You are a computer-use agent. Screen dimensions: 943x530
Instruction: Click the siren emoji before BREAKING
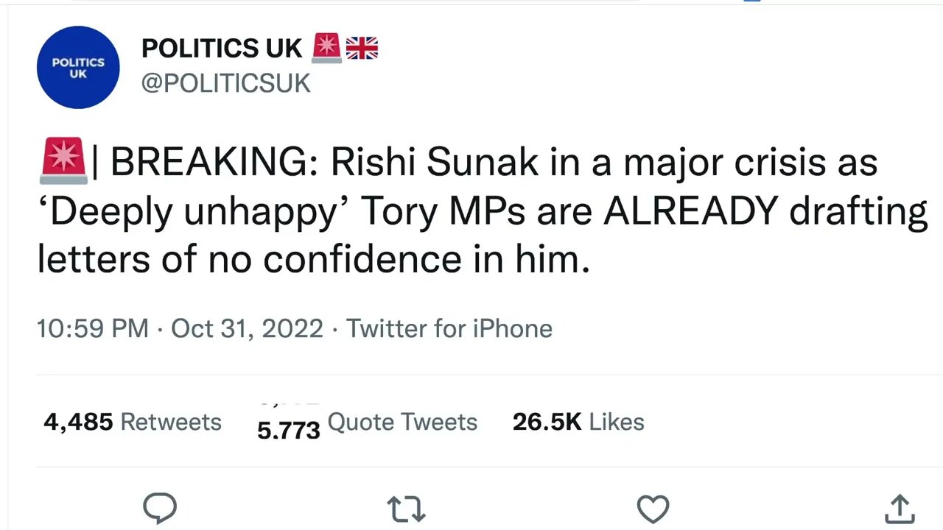tap(63, 163)
